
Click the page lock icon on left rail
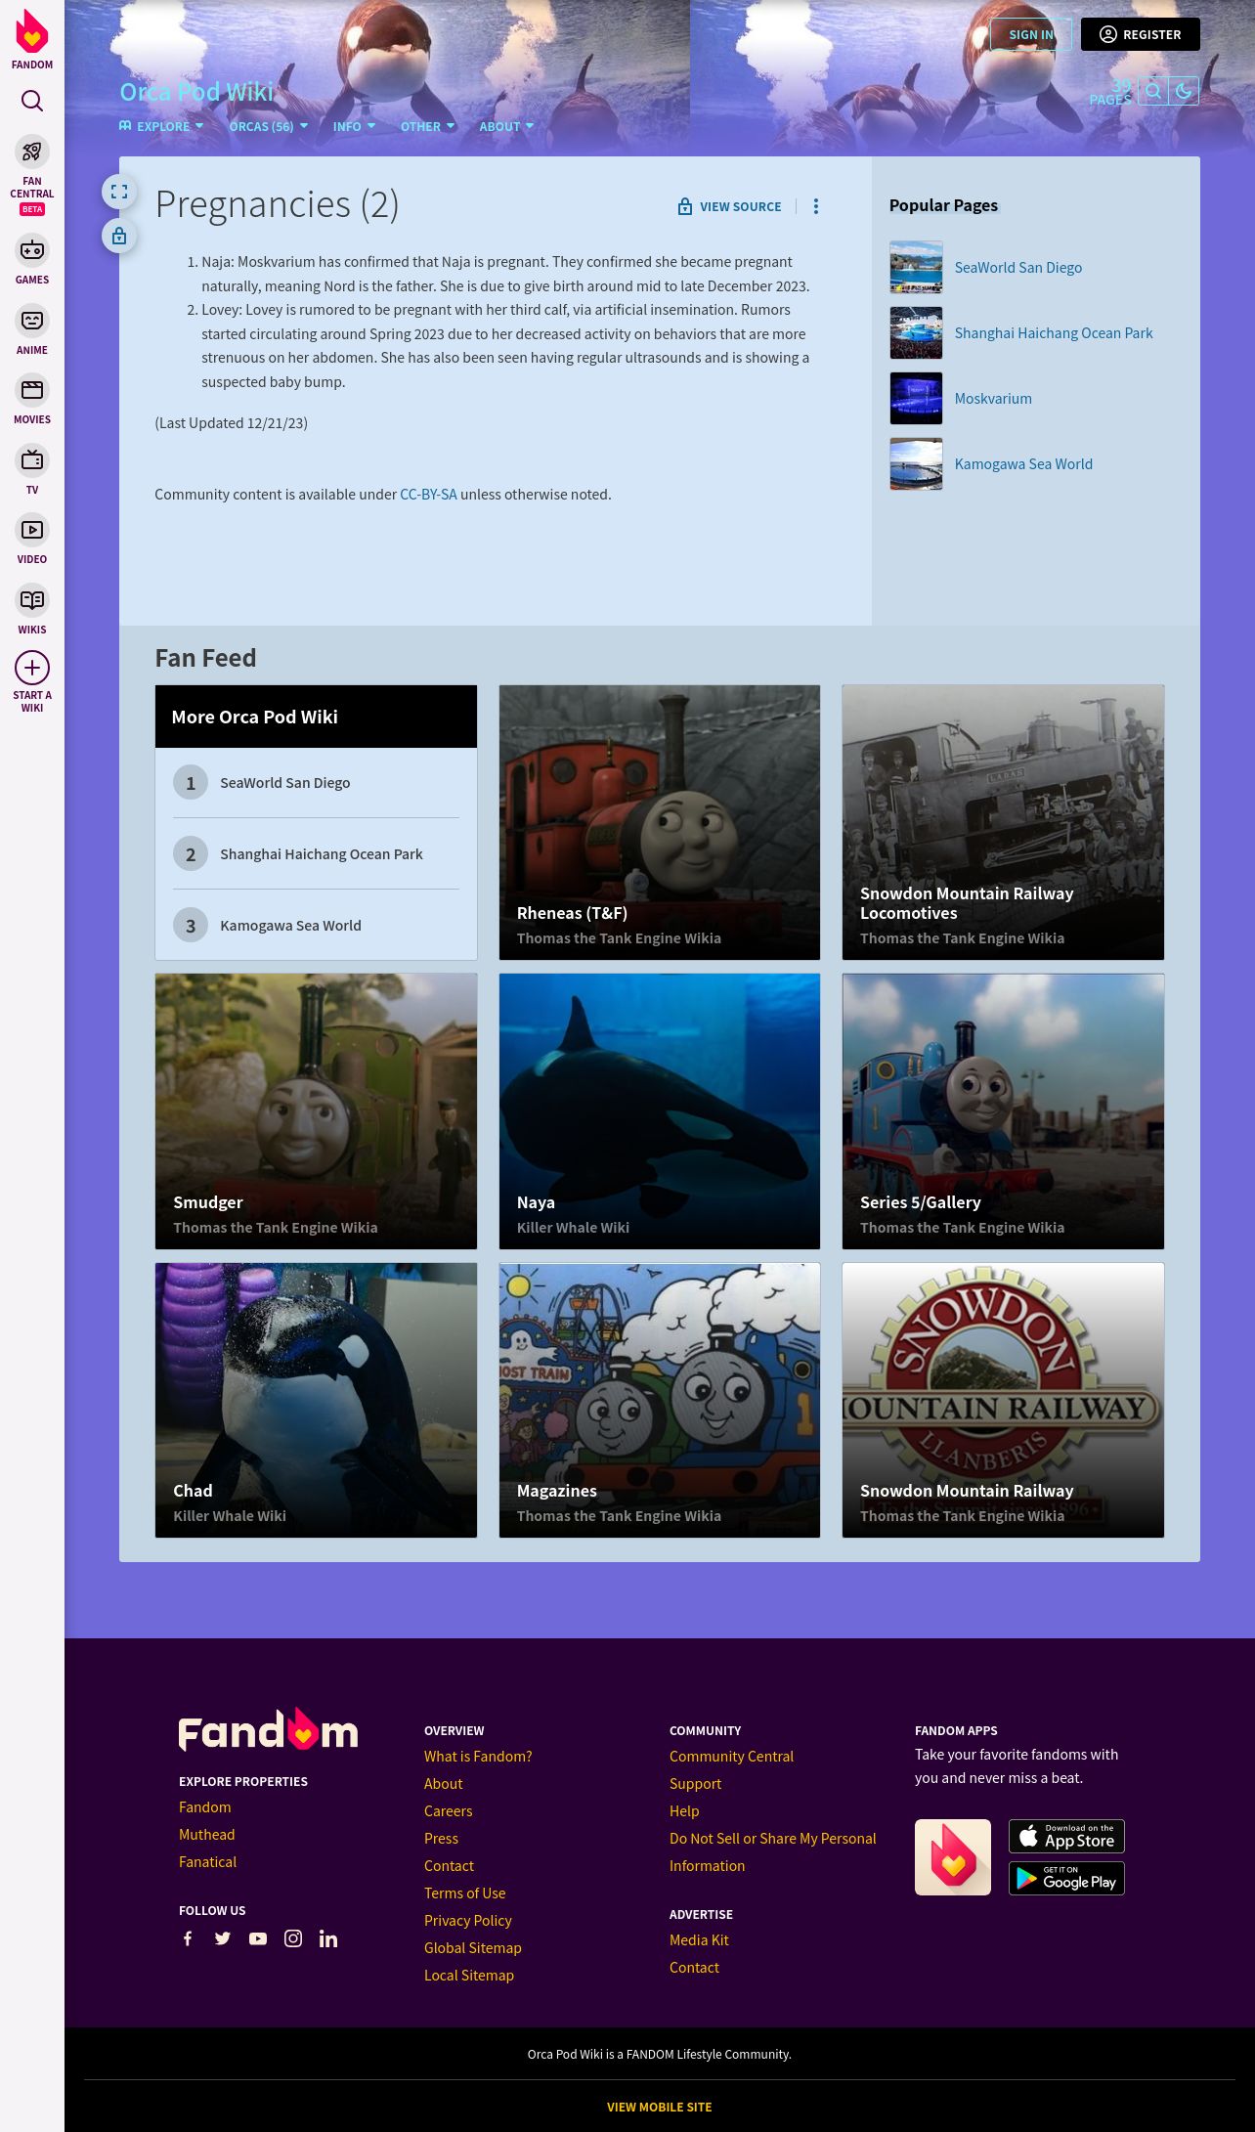pyautogui.click(x=119, y=236)
